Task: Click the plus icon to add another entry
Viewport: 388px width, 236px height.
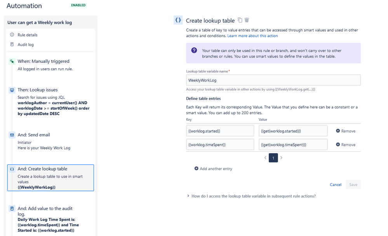Action: click(196, 168)
